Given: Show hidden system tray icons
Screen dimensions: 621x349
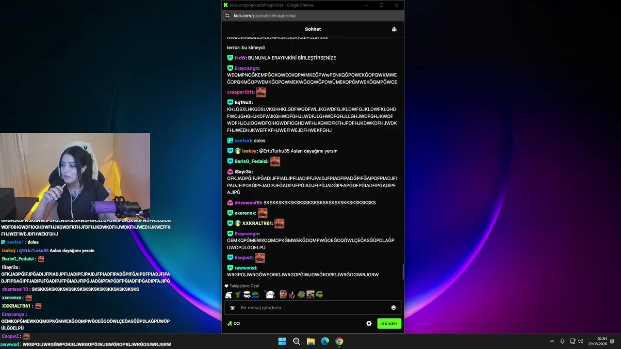Looking at the screenshot, I should (x=552, y=341).
